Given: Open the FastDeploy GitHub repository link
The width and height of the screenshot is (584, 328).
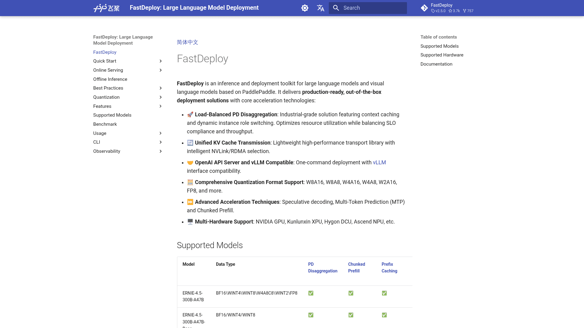Looking at the screenshot, I should click(447, 8).
